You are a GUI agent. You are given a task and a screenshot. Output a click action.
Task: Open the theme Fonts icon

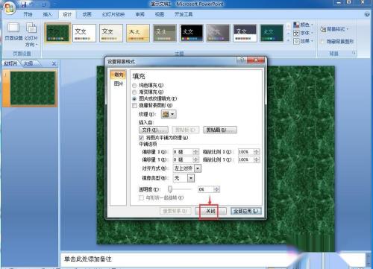pos(296,33)
